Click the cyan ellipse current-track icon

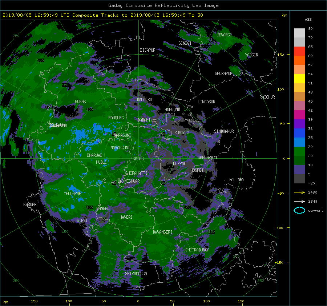click(x=299, y=210)
